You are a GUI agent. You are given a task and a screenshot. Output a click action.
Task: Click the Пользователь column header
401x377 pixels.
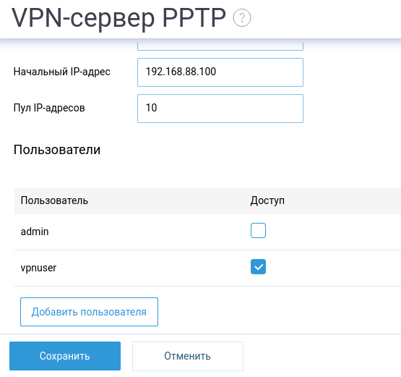tap(54, 200)
